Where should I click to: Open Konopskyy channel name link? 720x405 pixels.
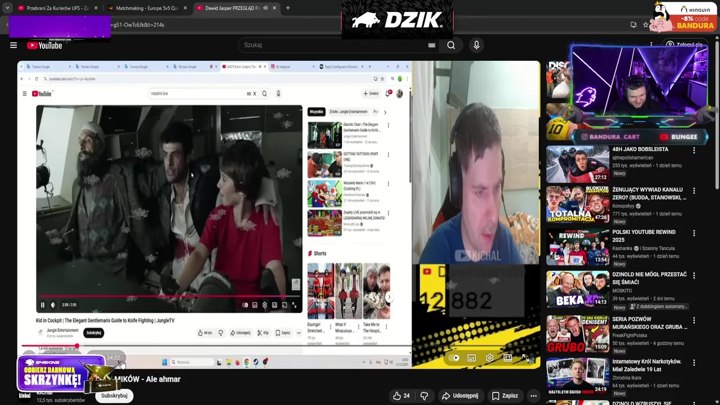(x=623, y=206)
